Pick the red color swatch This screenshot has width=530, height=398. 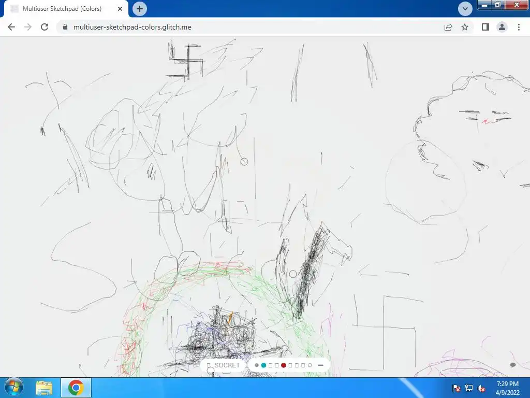[x=284, y=365]
